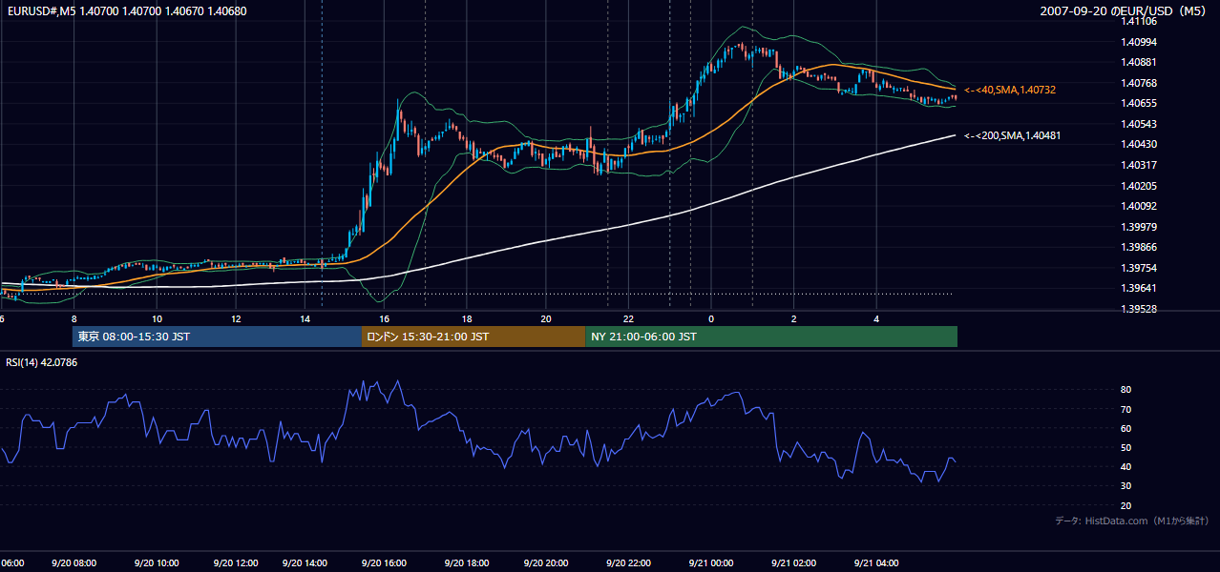Click the RSI(14) 42.0786 indicator label
The width and height of the screenshot is (1220, 572).
click(41, 362)
